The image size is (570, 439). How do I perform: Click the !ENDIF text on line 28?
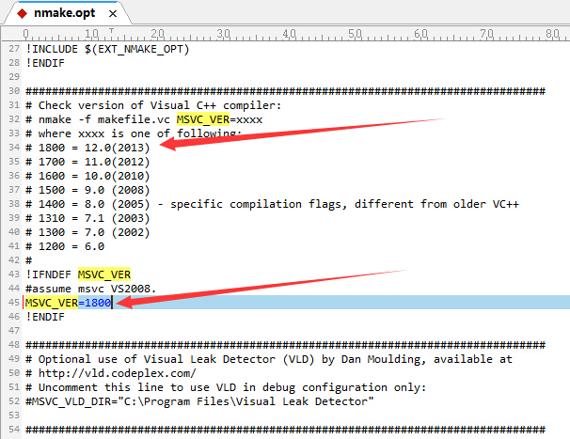(45, 63)
